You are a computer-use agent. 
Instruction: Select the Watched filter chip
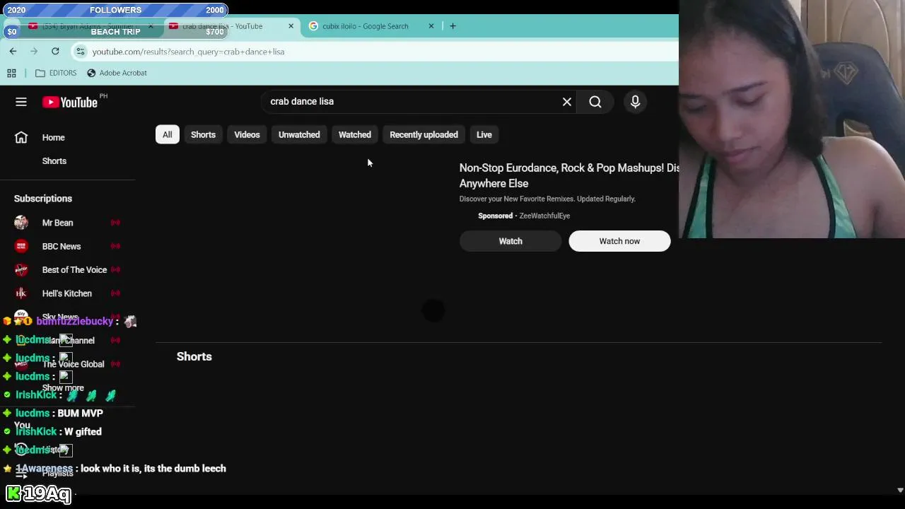click(355, 134)
